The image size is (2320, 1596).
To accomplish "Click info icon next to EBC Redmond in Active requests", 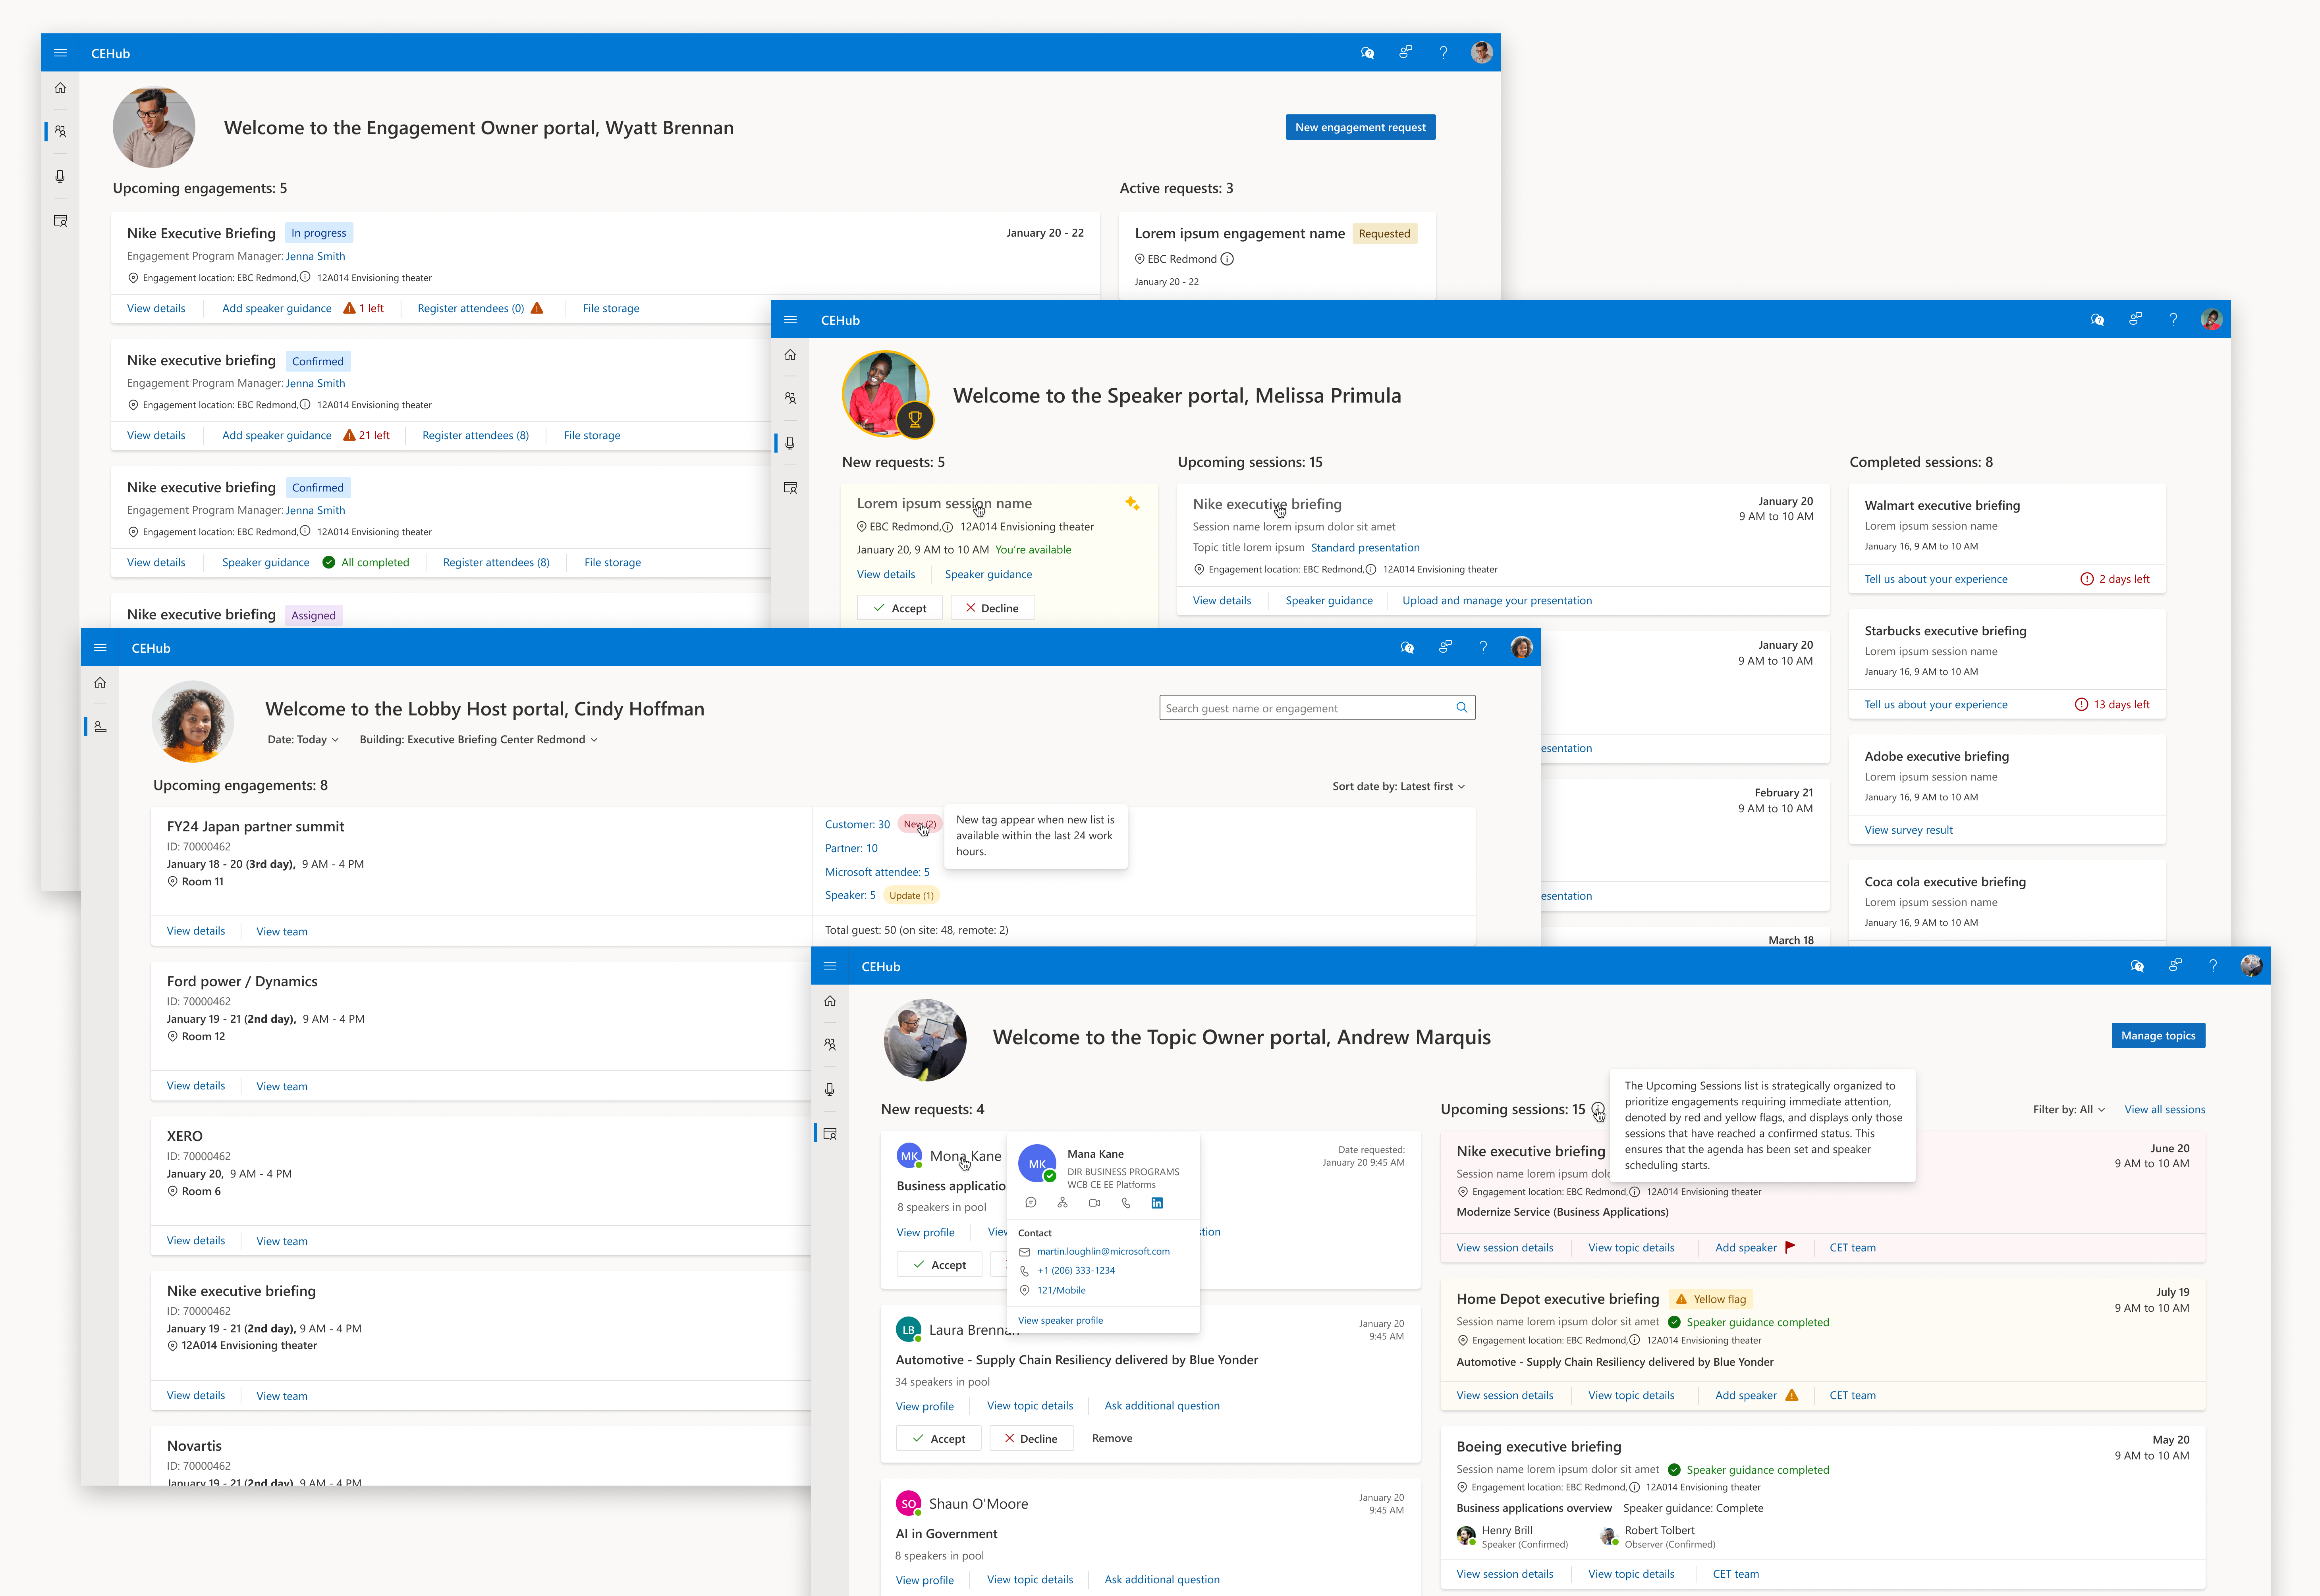I will click(1227, 259).
